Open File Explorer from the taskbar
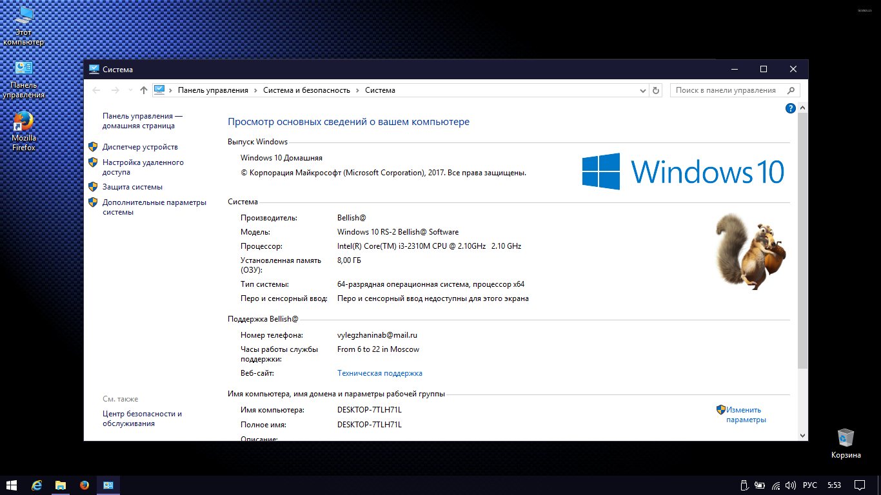The height and width of the screenshot is (495, 881). coord(61,485)
